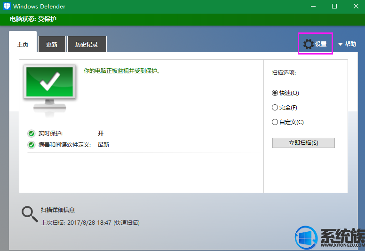Screen dimensions: 365x251
Task: Click the 最新 definitions status value
Action: [103, 145]
